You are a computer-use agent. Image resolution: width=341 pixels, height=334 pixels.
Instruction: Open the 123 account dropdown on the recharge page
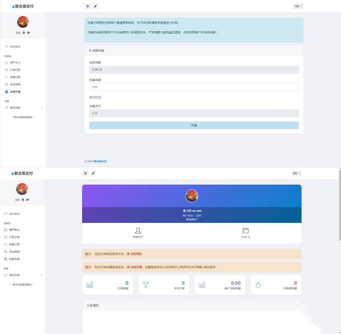coord(298,6)
